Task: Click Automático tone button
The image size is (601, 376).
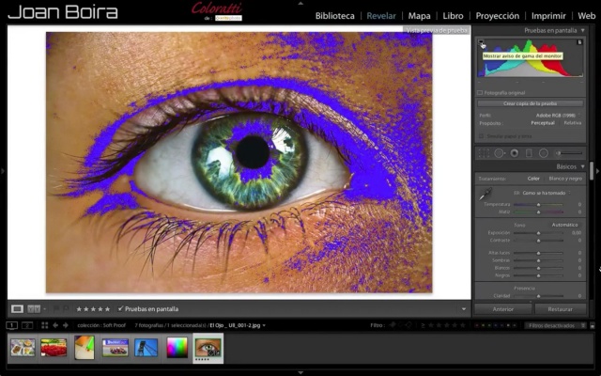Action: click(564, 225)
